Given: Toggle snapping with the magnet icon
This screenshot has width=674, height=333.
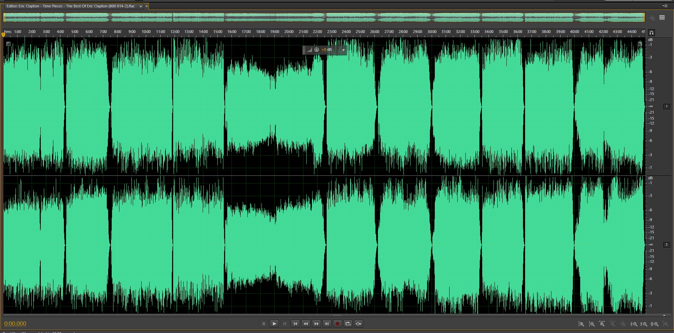Looking at the screenshot, I should tap(651, 33).
